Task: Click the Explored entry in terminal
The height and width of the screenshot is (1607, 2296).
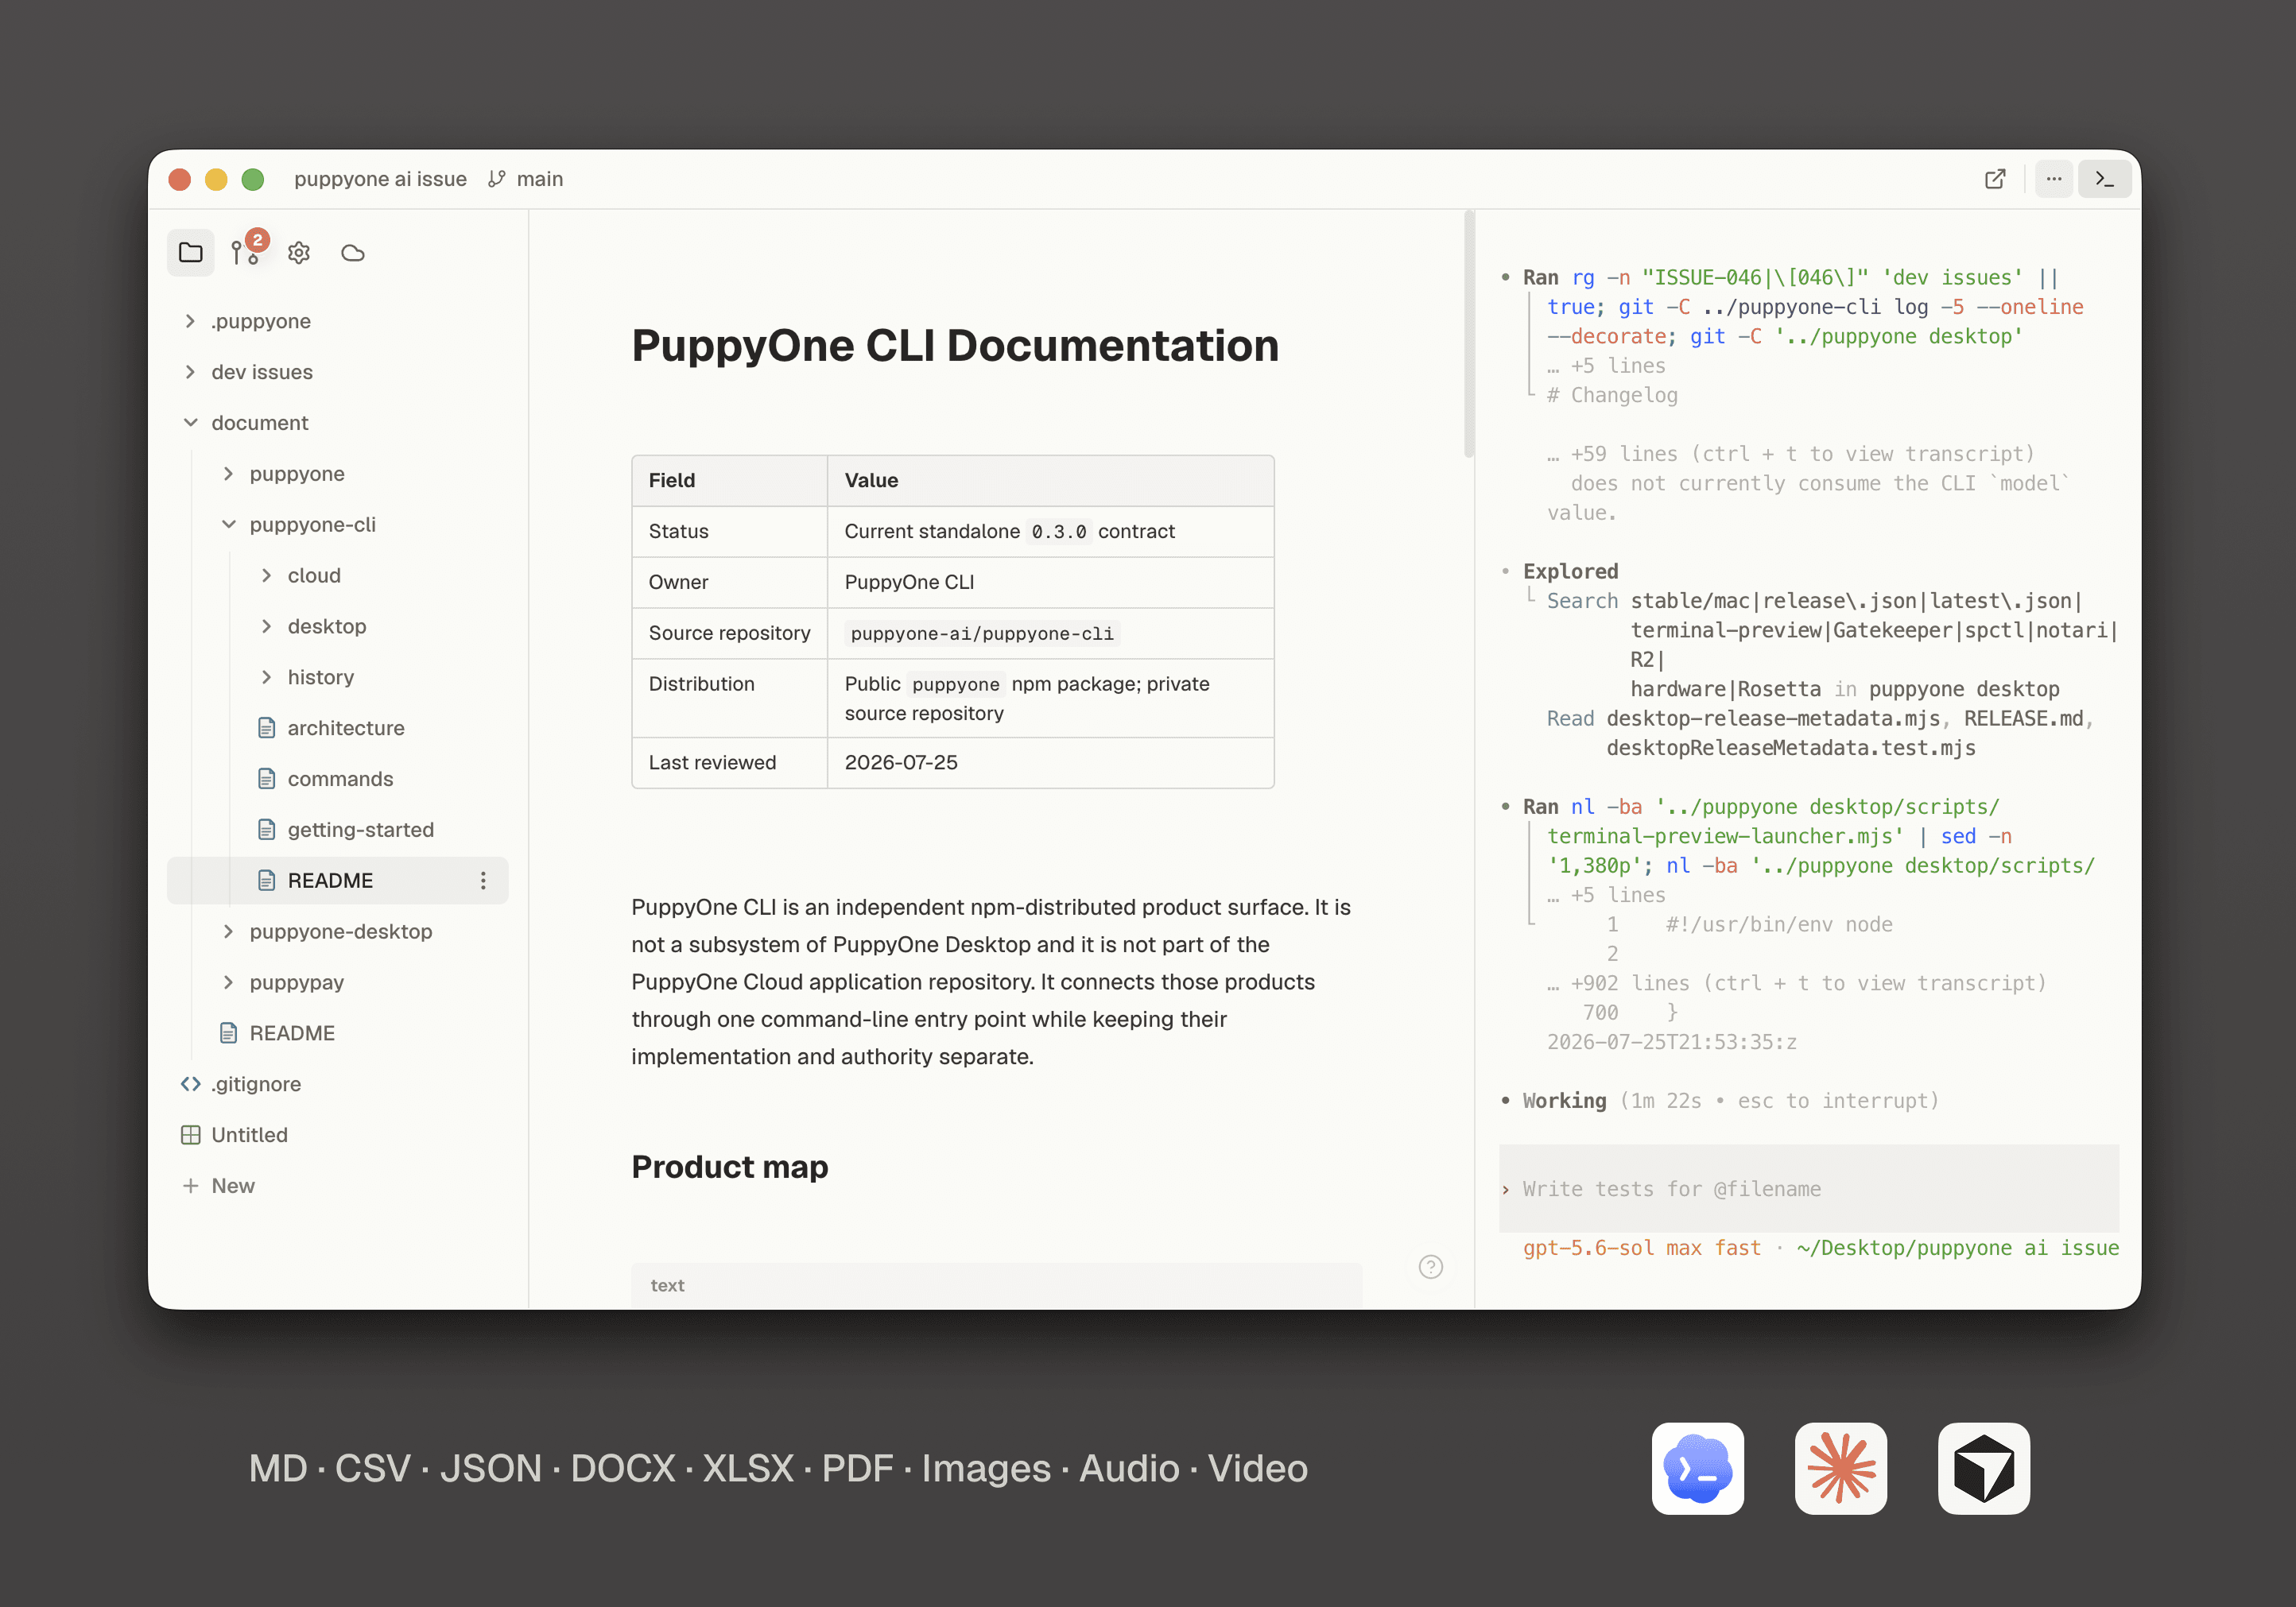Action: point(1570,571)
